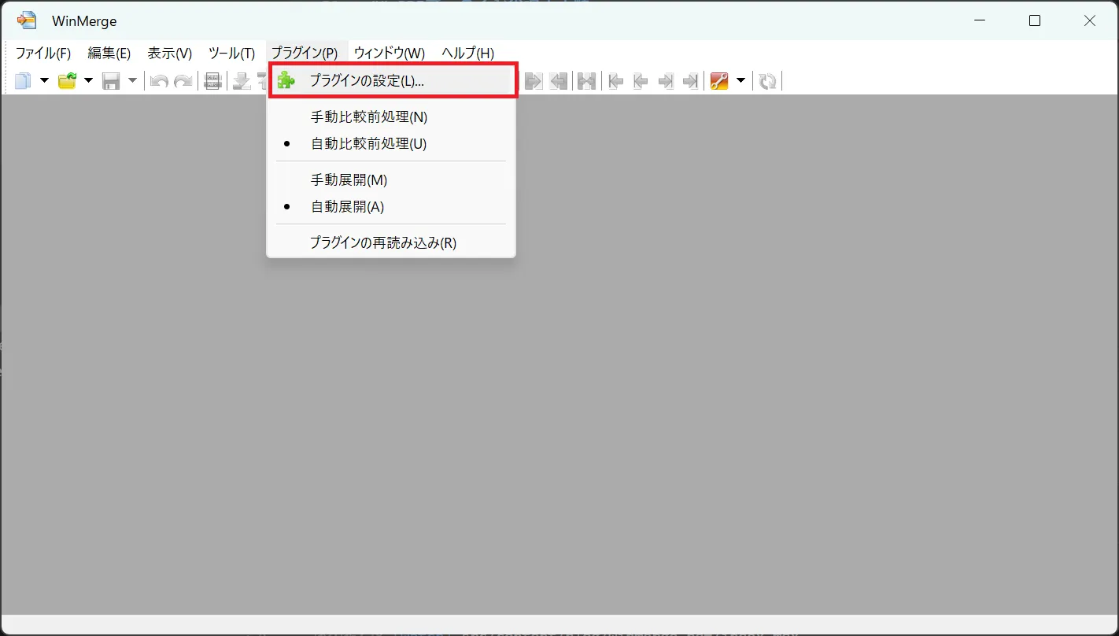Click the Copy all to right icon
The image size is (1119, 636).
pos(534,80)
